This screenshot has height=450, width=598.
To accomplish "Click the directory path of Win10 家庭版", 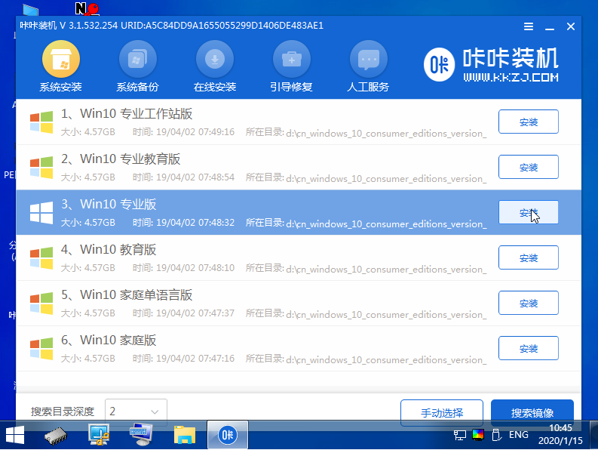I will click(x=386, y=360).
